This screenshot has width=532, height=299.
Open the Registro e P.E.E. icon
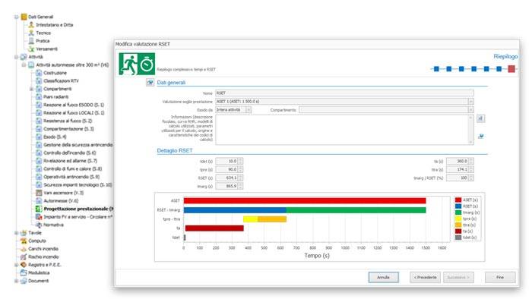click(x=24, y=264)
